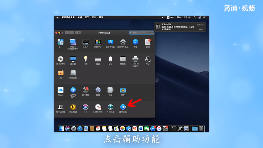263x148 pixels.
Task: Click the lower button on the notification banner
Action: pyautogui.click(x=201, y=29)
